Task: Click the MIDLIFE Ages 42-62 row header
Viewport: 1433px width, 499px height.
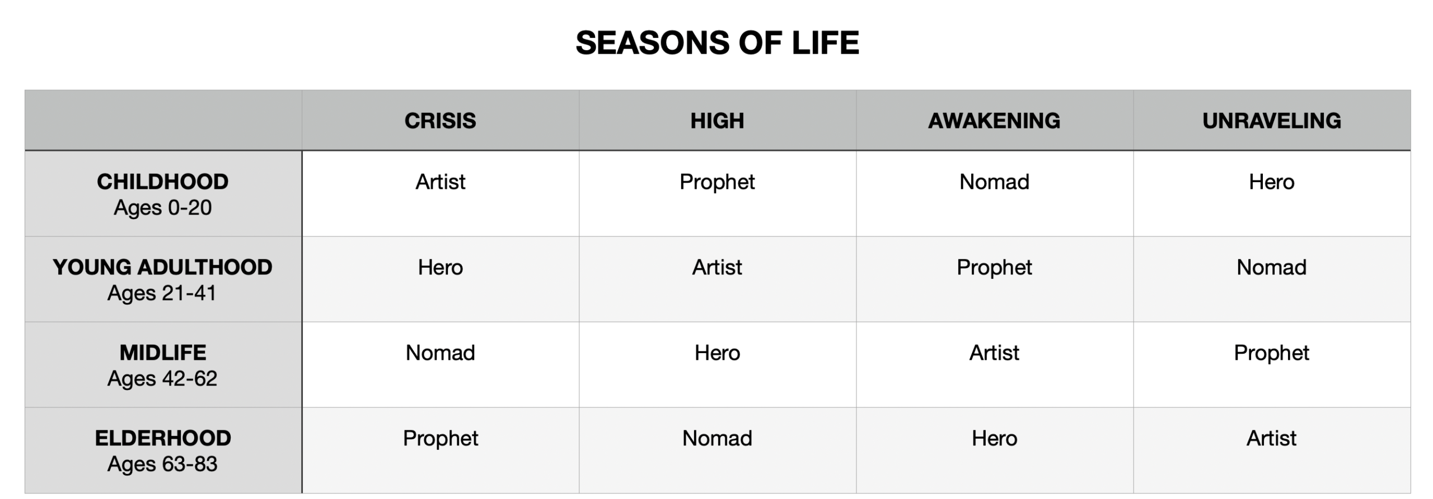Action: coord(163,365)
